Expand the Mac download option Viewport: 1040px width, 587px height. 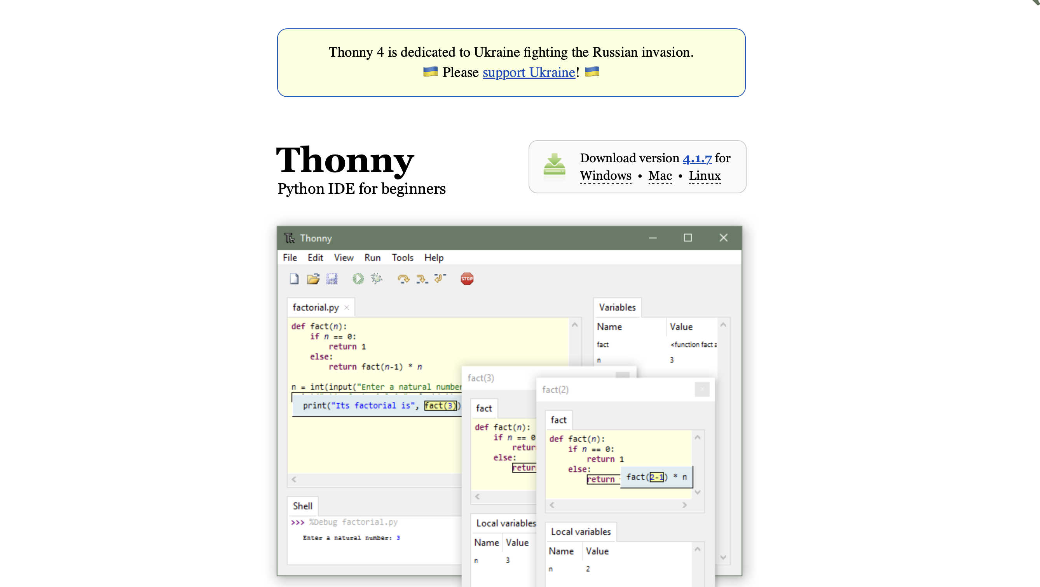click(660, 176)
